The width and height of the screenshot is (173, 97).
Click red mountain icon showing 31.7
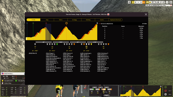point(165,91)
